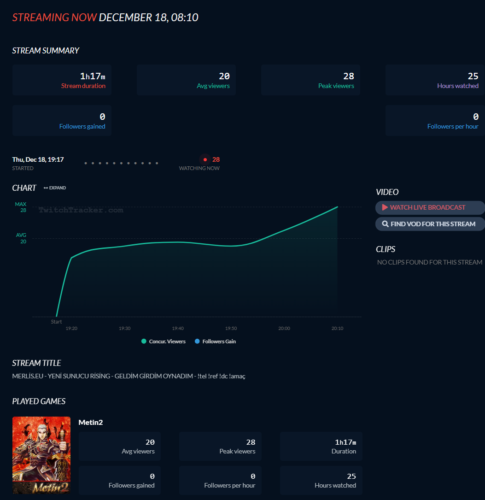
Task: Toggle the Concur. Viewers legend series
Action: pos(164,341)
